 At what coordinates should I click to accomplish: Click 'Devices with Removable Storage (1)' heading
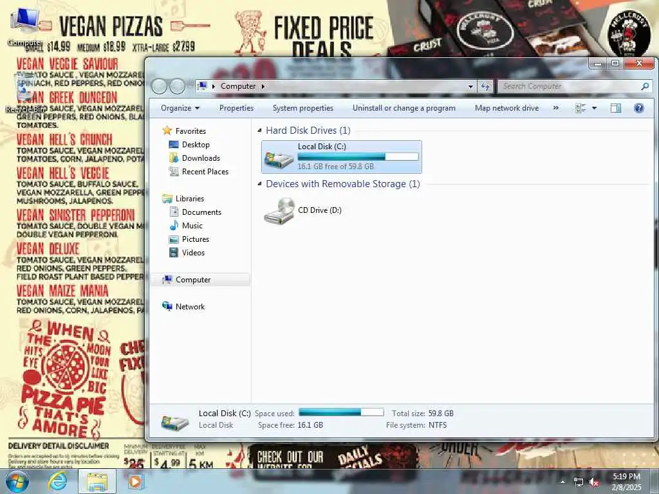point(342,183)
